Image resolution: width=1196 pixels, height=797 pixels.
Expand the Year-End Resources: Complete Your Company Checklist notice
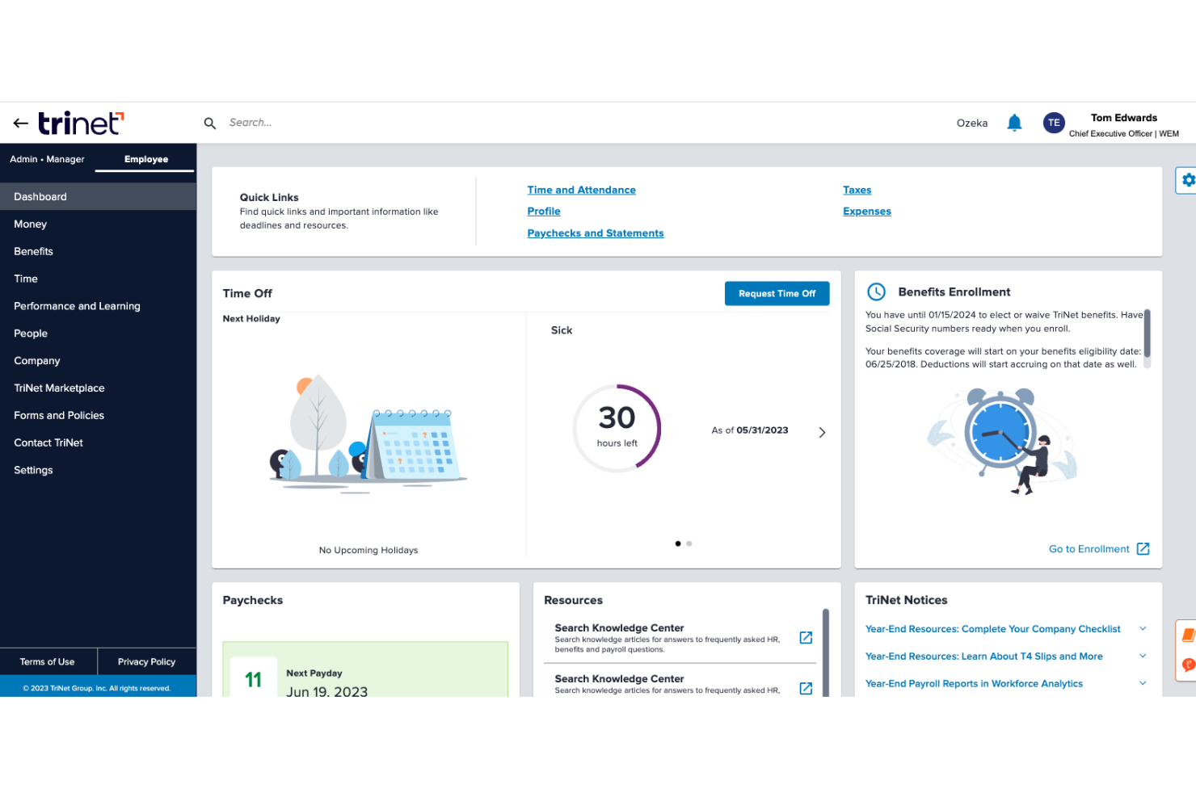point(1142,628)
